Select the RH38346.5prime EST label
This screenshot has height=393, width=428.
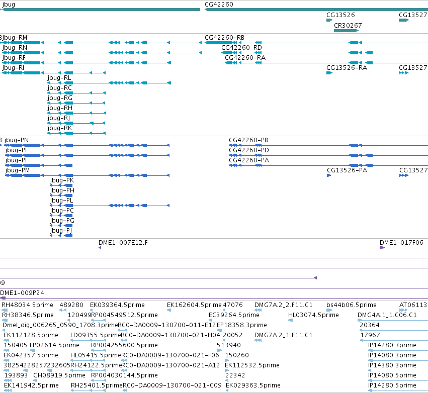28,315
